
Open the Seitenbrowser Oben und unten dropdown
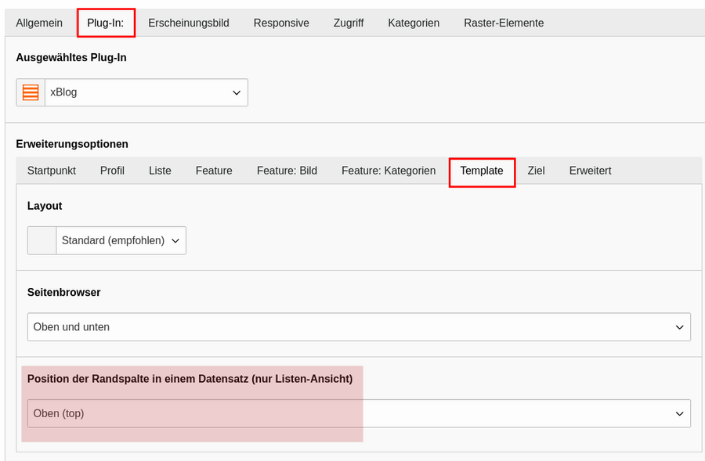(359, 326)
